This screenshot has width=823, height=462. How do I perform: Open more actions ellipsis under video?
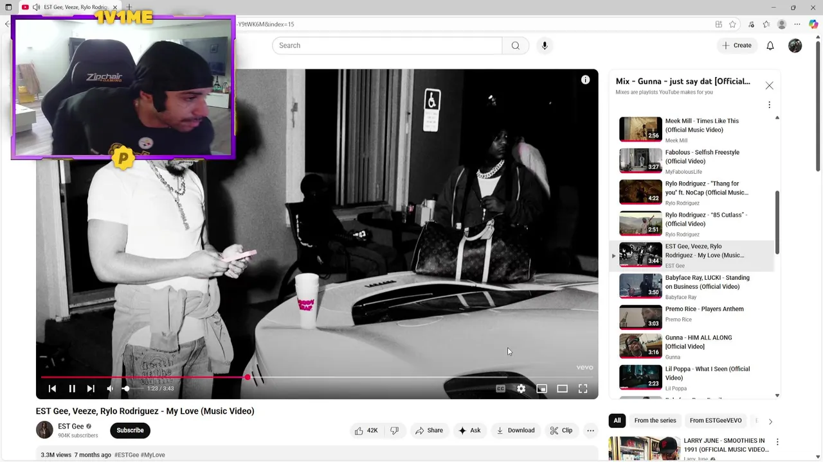(590, 431)
